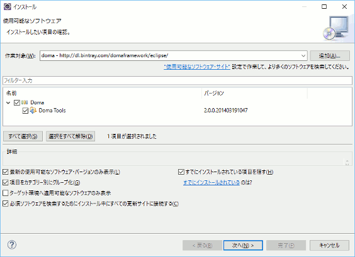Select the Doma Tools row label
Screen dimensions: 355x257
pos(52,111)
